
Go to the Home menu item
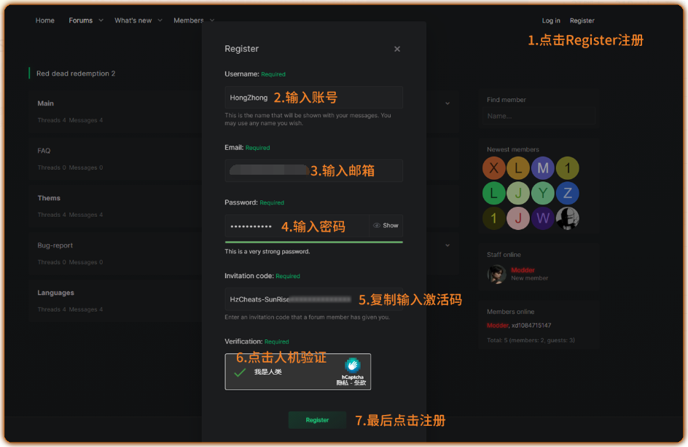tap(45, 20)
